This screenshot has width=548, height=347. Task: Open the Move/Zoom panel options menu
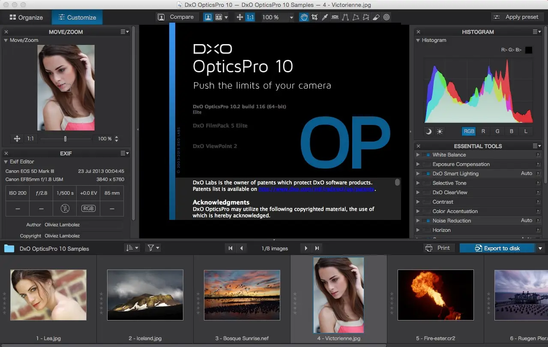point(125,32)
